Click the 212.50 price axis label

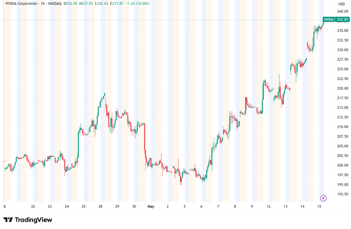[342, 117]
